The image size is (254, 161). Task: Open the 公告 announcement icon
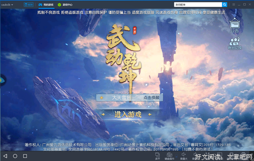[x=235, y=25]
